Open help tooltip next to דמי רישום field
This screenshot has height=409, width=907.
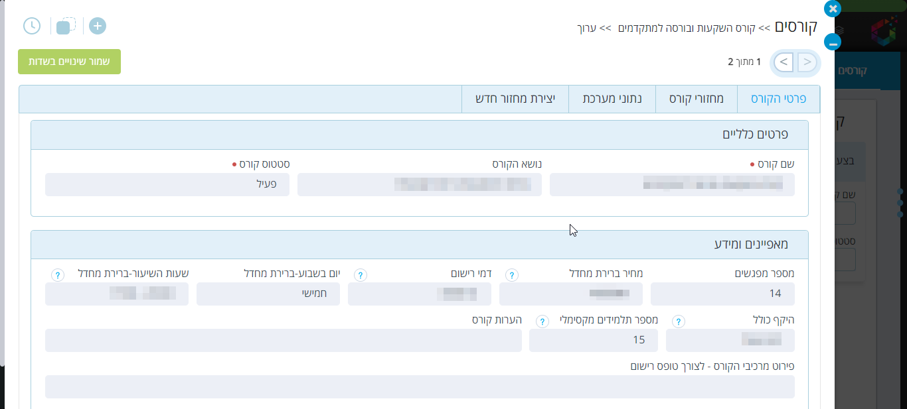point(360,274)
